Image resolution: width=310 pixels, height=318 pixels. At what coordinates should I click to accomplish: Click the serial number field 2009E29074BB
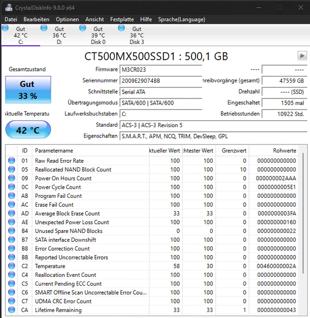(161, 81)
